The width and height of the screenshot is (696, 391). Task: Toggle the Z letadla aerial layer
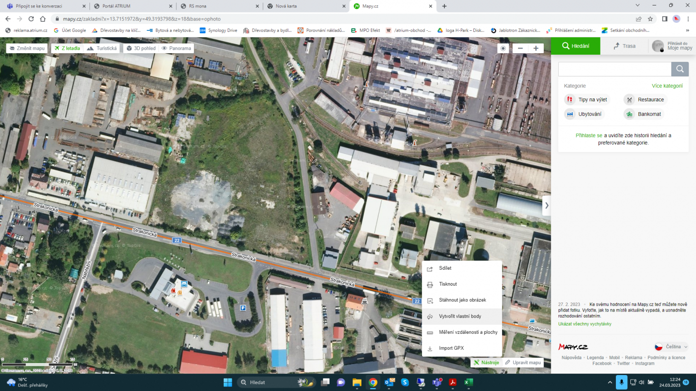pyautogui.click(x=67, y=48)
